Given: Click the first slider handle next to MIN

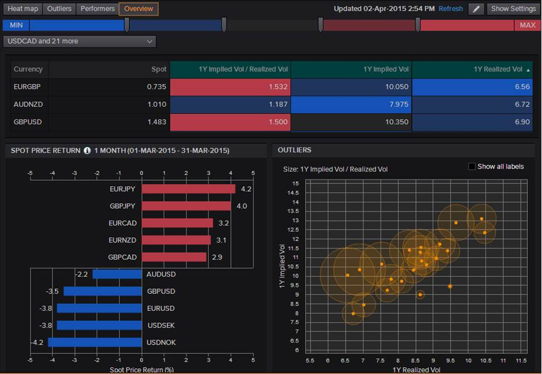Looking at the screenshot, I should click(127, 25).
